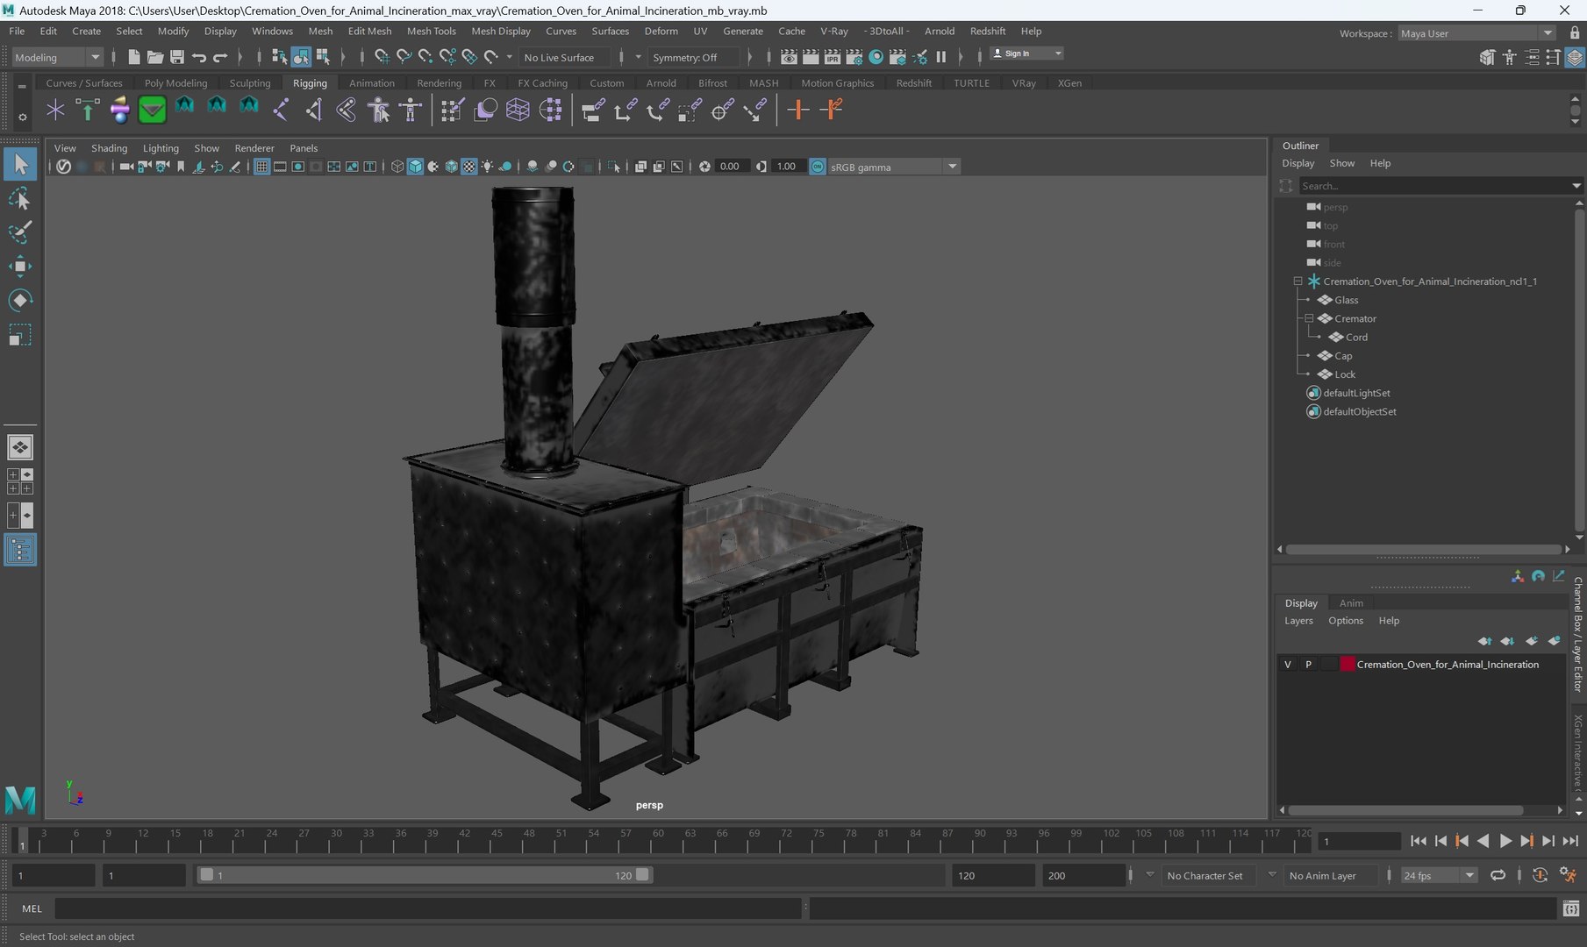Toggle Auto Keyframe button
Image resolution: width=1587 pixels, height=947 pixels.
click(1540, 875)
